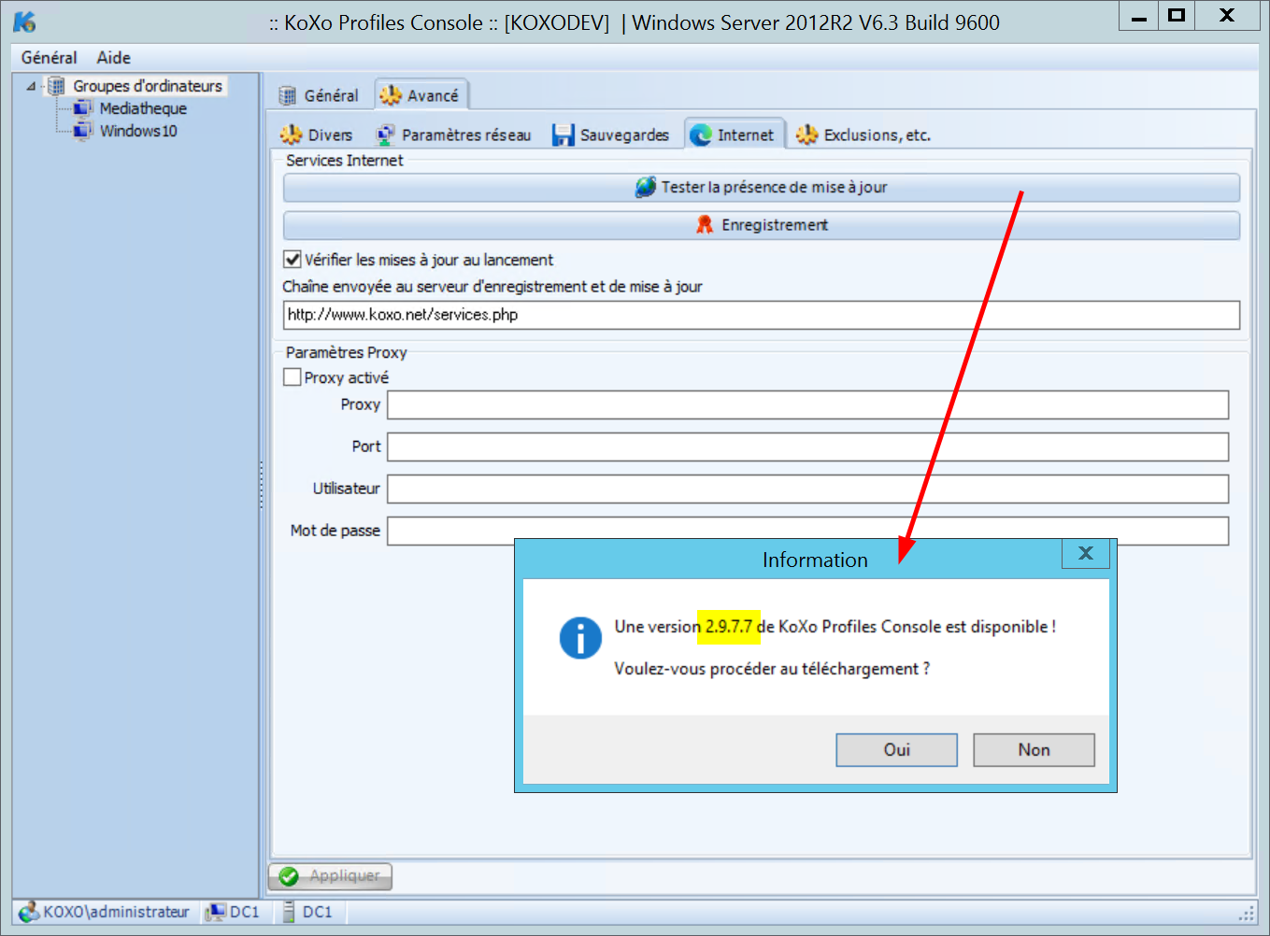The image size is (1270, 936).
Task: Open the Sauvegardes sub-tab
Action: click(611, 135)
